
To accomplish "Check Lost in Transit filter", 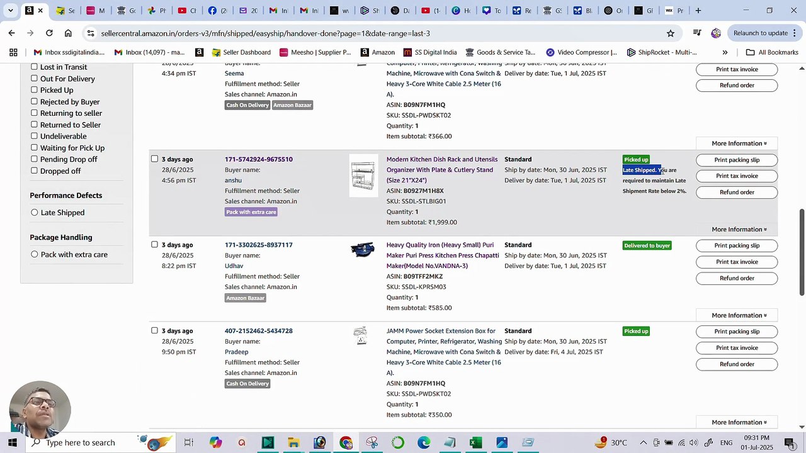I will click(34, 67).
